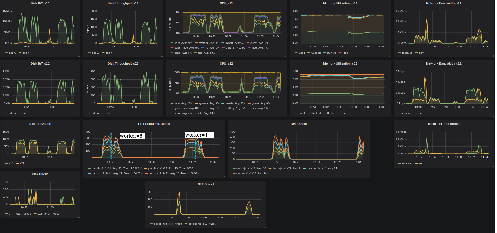The width and height of the screenshot is (497, 233).
Task: Click the softirq color line in CPU_s11 legend
Action: click(223, 48)
